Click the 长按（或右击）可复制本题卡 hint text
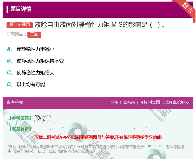This screenshot has width=196, height=159. point(150,103)
